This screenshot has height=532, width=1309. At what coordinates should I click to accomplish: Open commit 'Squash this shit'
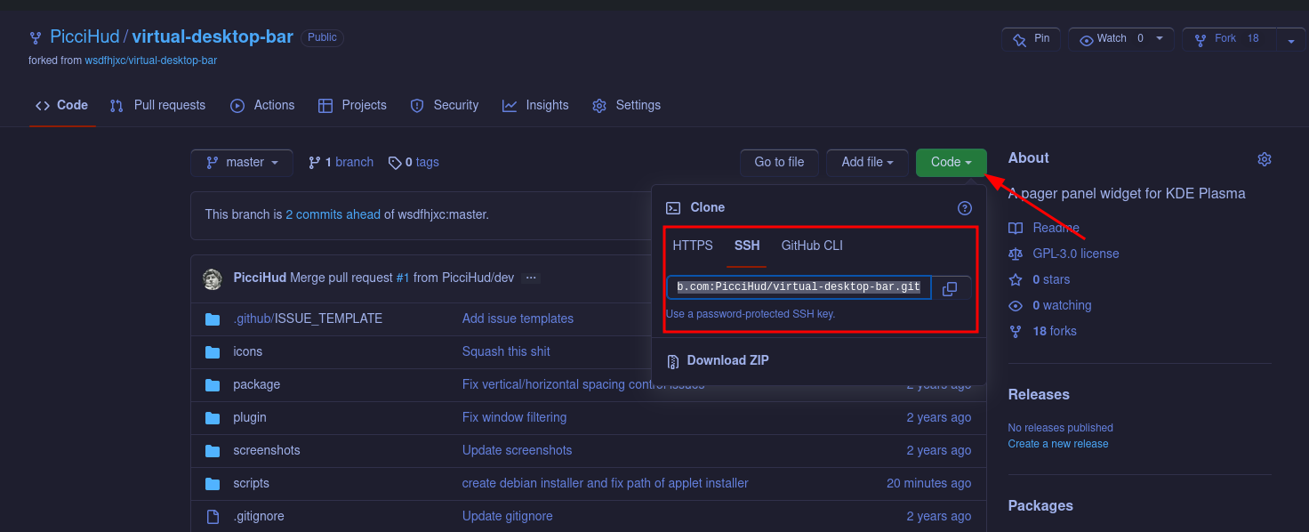506,351
